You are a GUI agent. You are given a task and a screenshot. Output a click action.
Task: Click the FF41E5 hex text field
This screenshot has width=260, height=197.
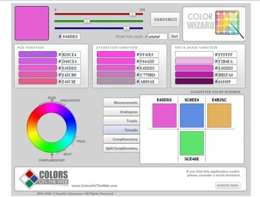coord(149,55)
